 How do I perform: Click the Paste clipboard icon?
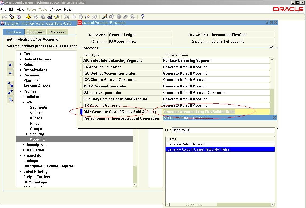click(81, 17)
